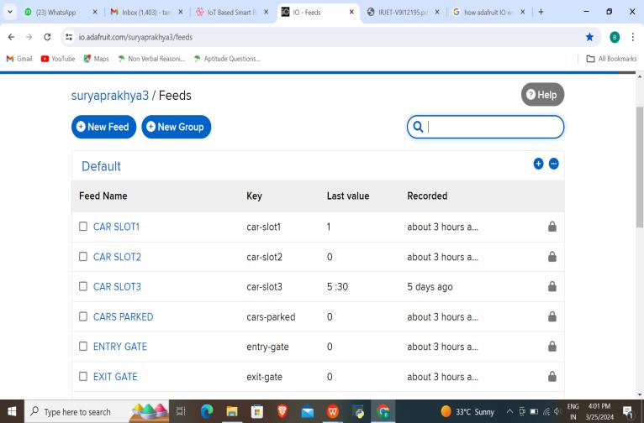644x423 pixels.
Task: Launch Microsoft Edge from taskbar
Action: tap(207, 411)
